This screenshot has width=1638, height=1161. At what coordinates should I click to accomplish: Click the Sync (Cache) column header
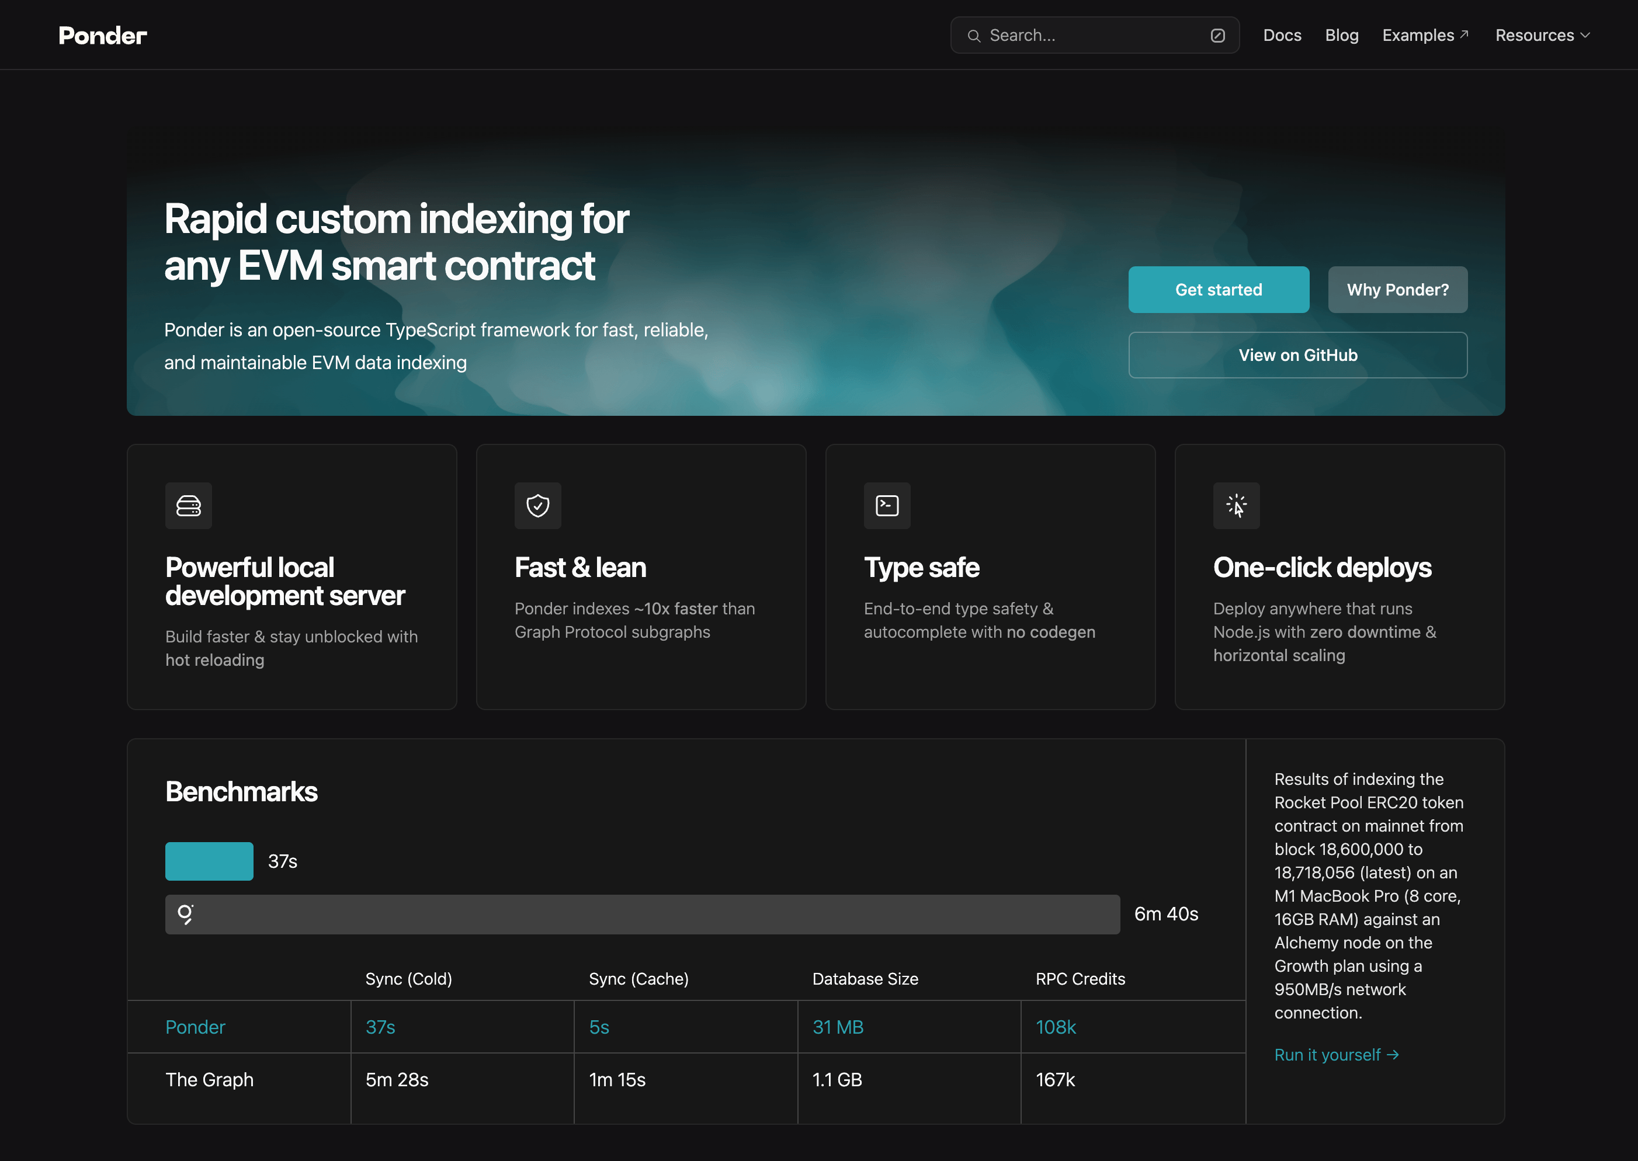pyautogui.click(x=638, y=979)
